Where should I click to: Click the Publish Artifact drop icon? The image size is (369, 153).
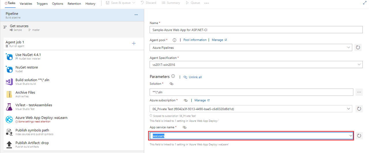[9, 145]
